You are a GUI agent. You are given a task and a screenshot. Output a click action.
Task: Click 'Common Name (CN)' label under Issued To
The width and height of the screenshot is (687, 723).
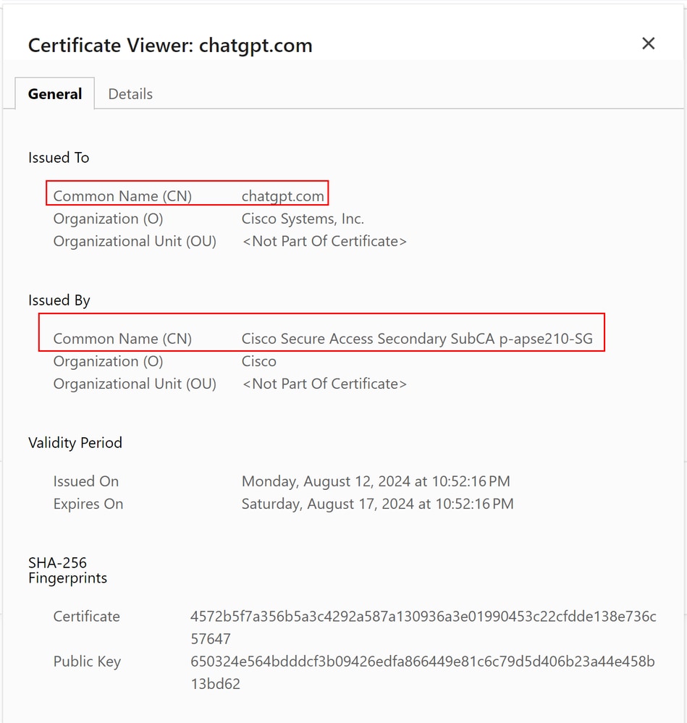click(x=122, y=196)
